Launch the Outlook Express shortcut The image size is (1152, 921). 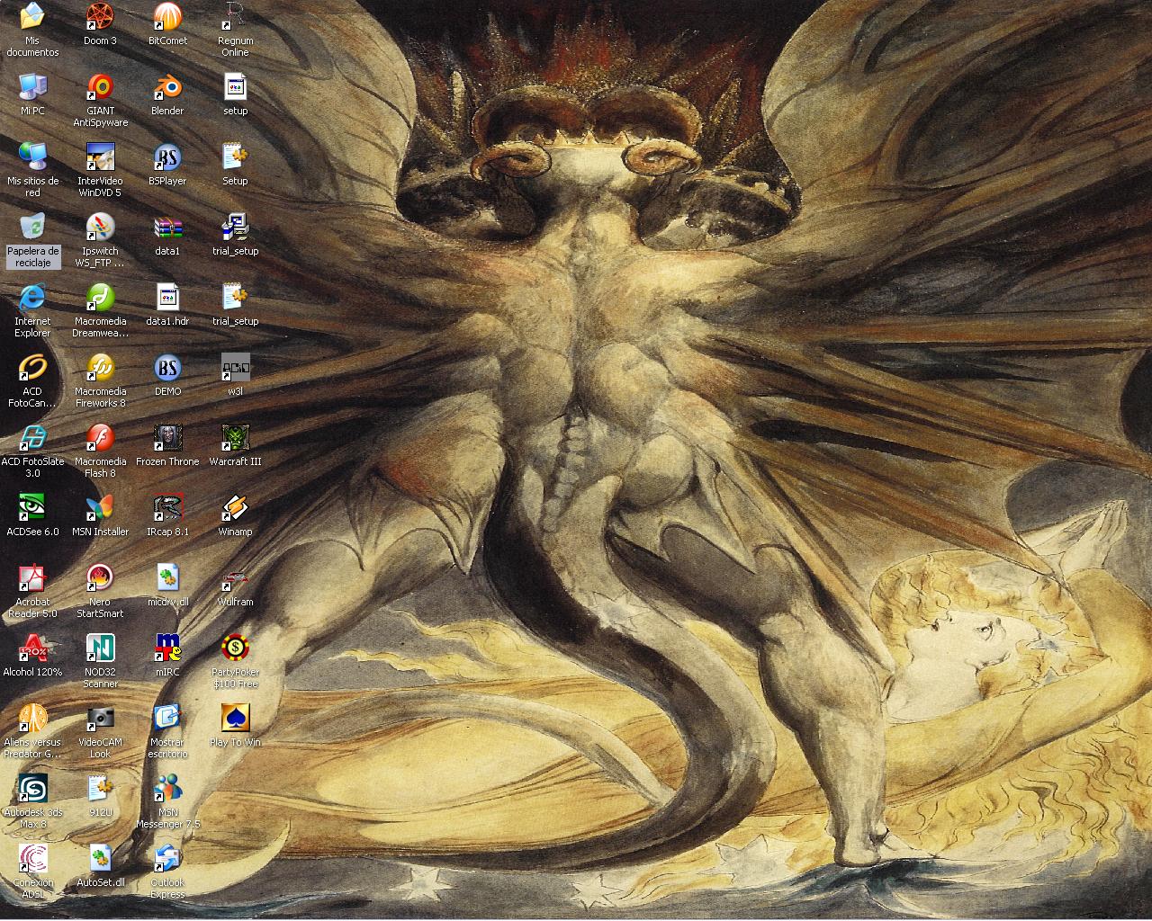[x=167, y=858]
